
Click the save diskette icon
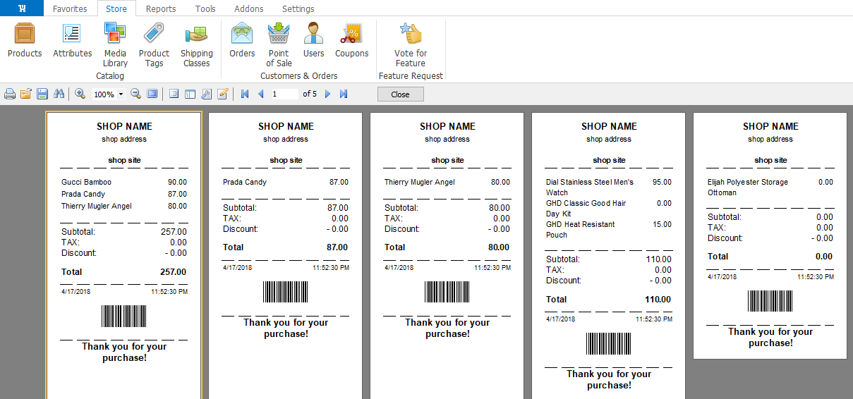click(42, 94)
